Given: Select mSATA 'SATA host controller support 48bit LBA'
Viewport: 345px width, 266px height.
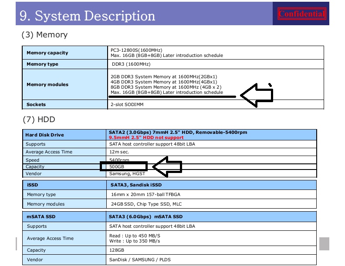Looking at the screenshot, I should coord(152,226).
